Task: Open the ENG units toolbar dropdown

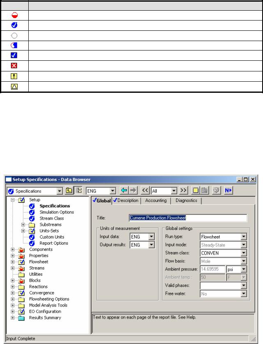Action: click(113, 191)
